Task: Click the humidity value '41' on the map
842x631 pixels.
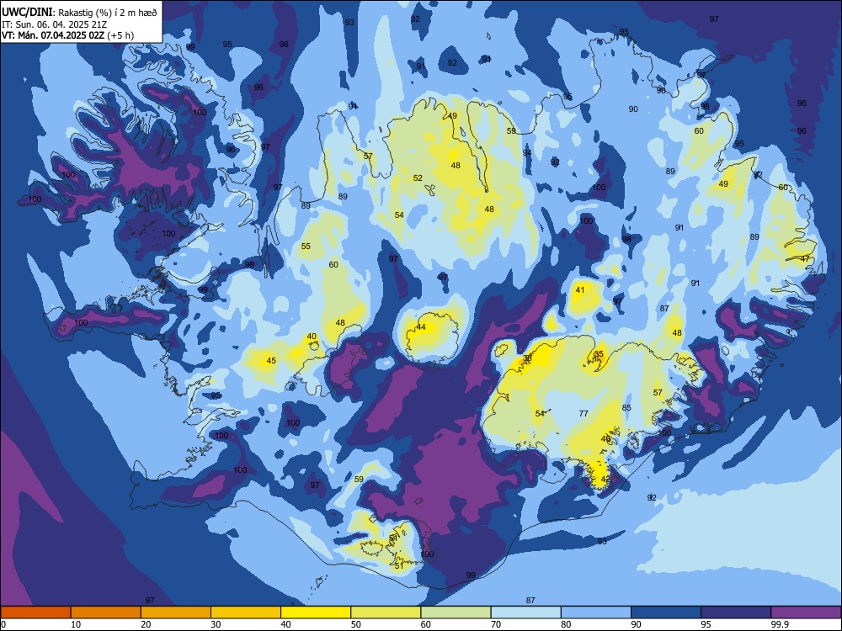Action: pyautogui.click(x=580, y=289)
